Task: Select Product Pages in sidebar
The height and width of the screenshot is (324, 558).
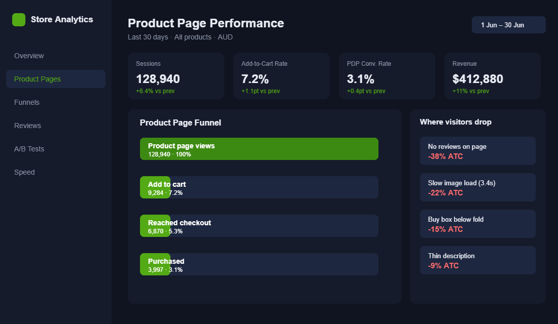Action: click(56, 79)
